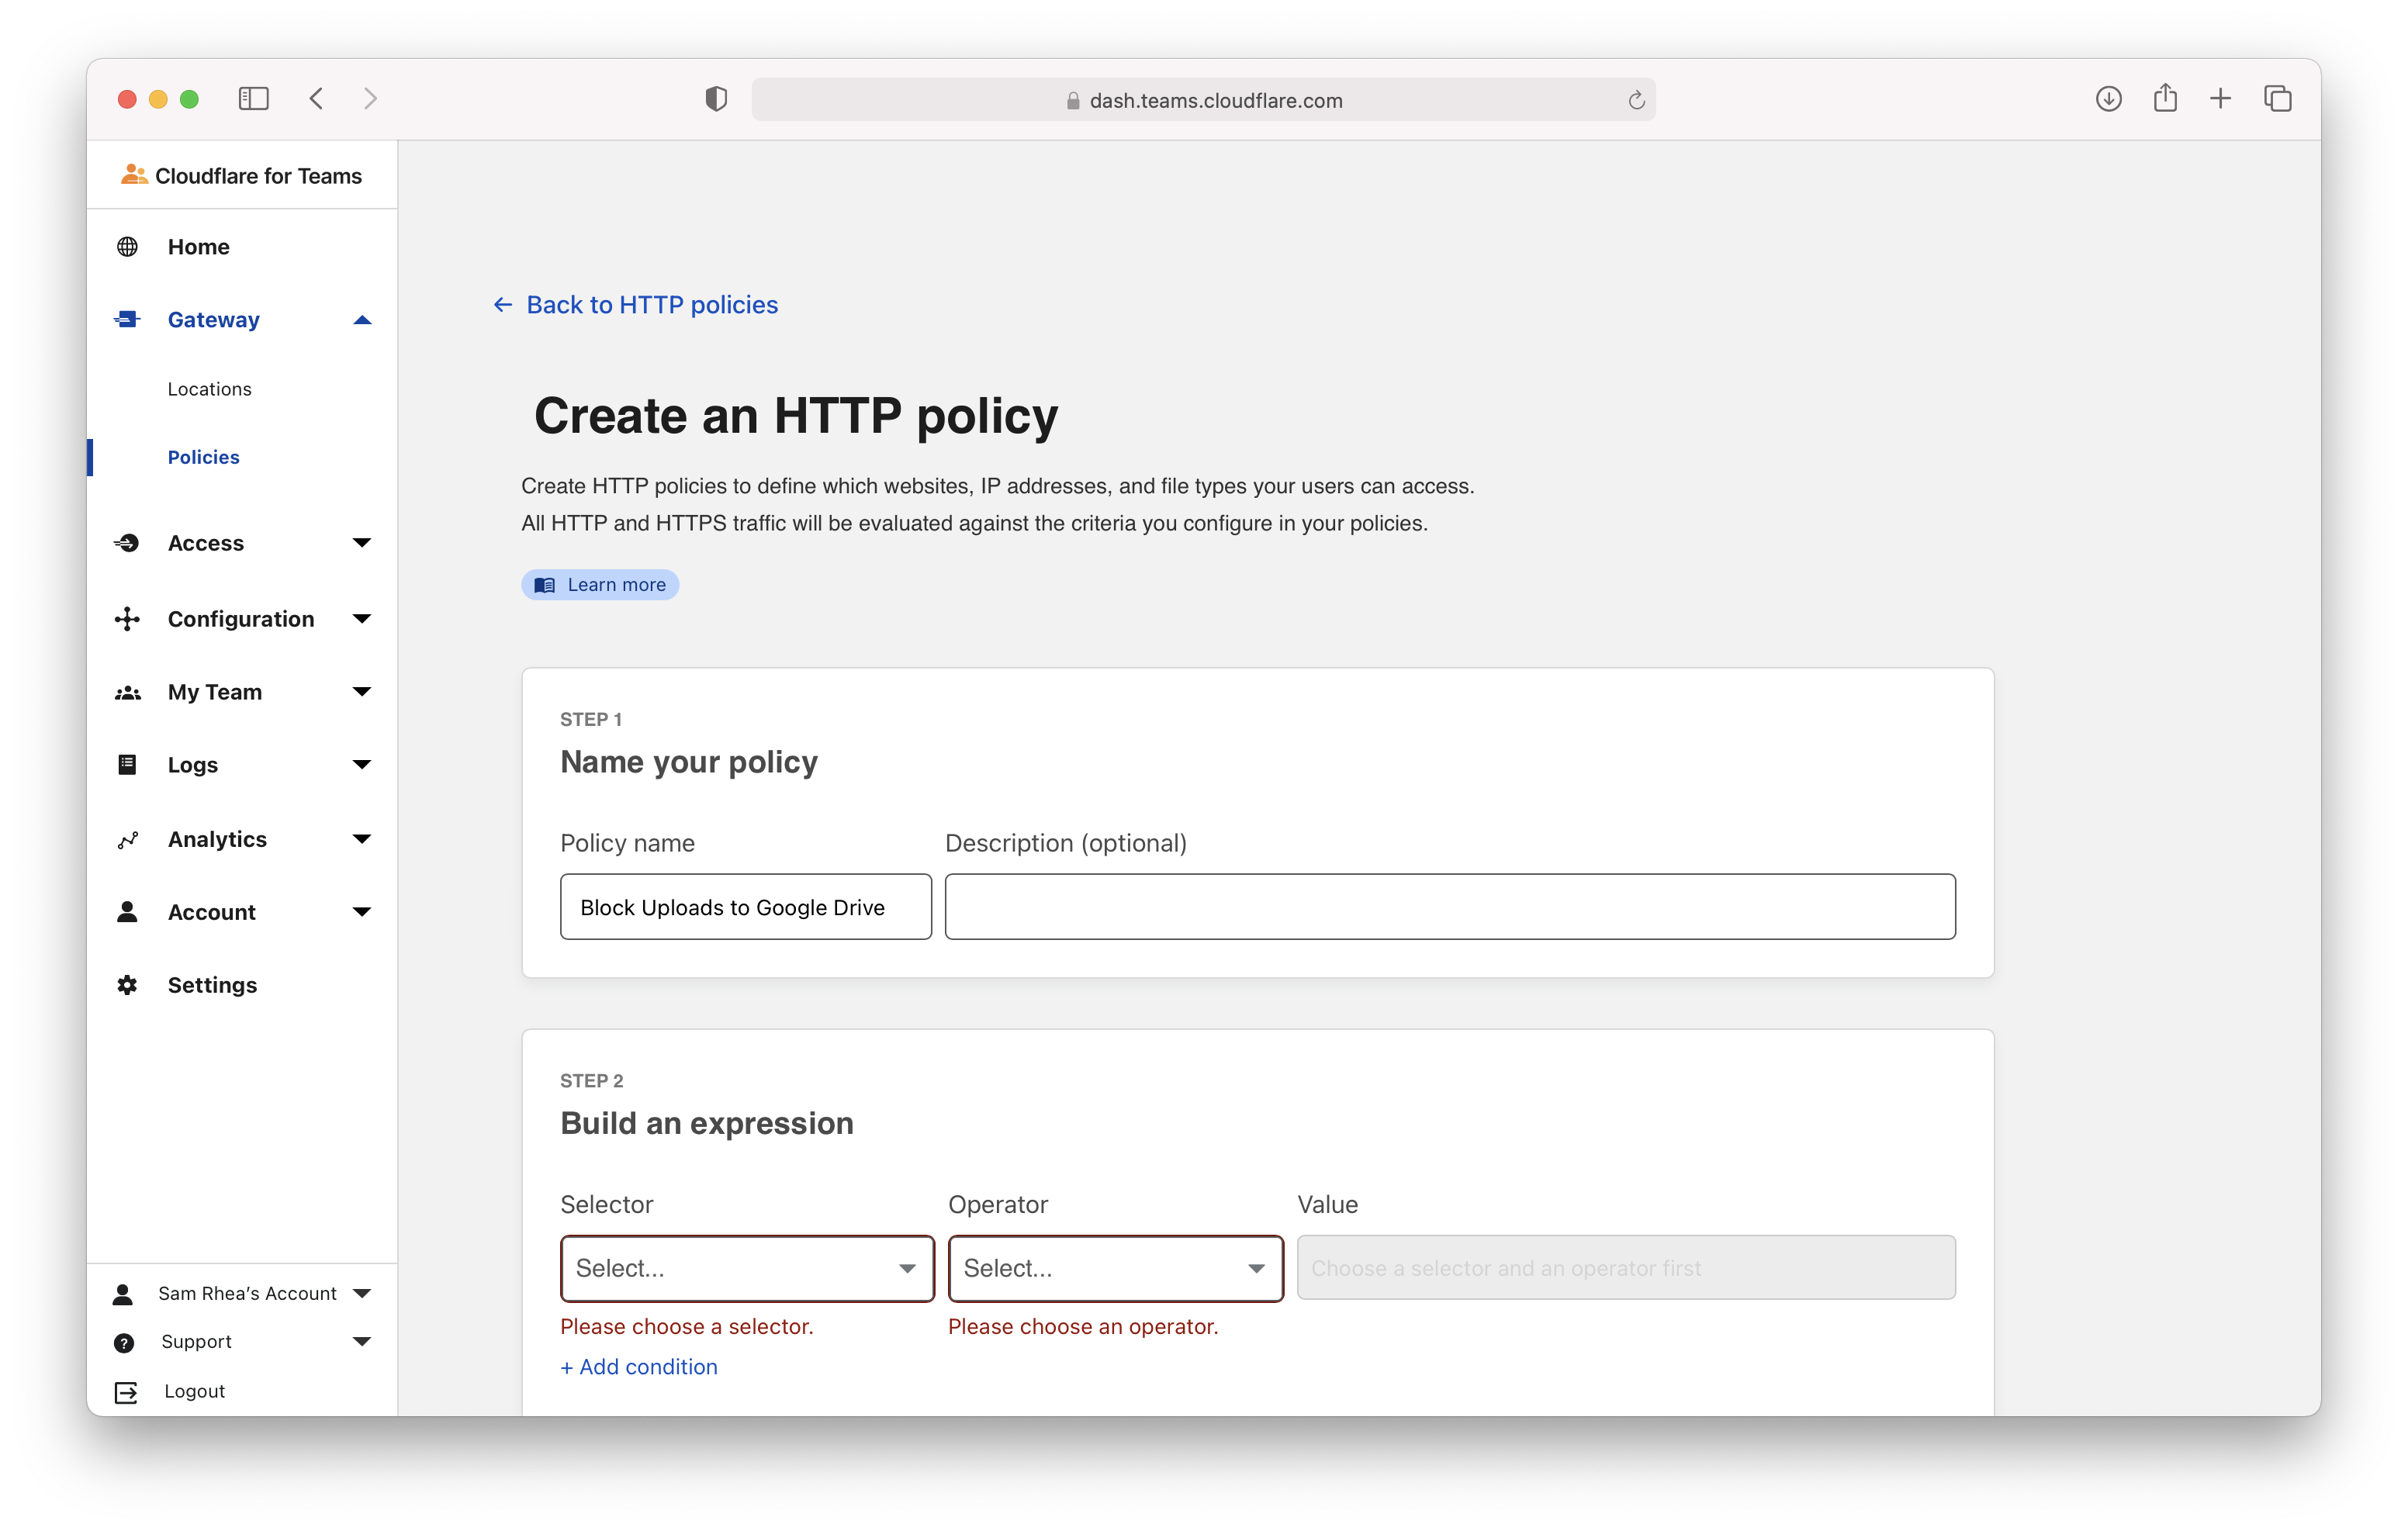
Task: Open the Selector dropdown
Action: pos(746,1268)
